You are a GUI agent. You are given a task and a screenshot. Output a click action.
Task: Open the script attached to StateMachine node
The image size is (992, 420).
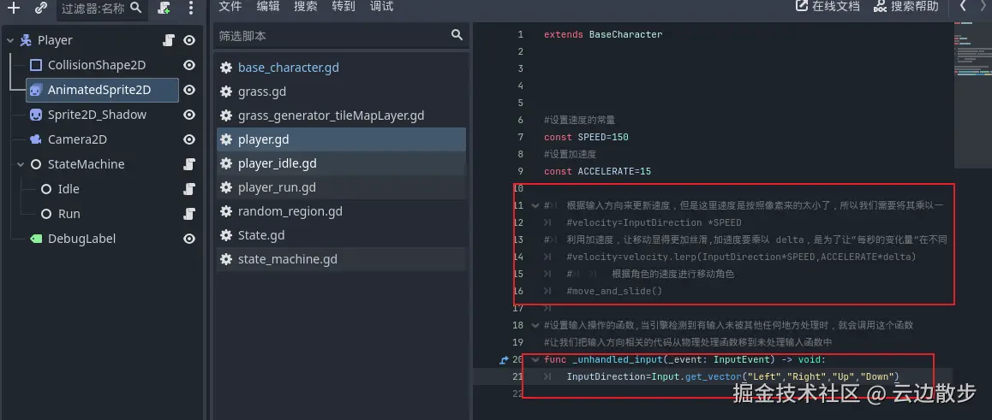click(x=189, y=164)
